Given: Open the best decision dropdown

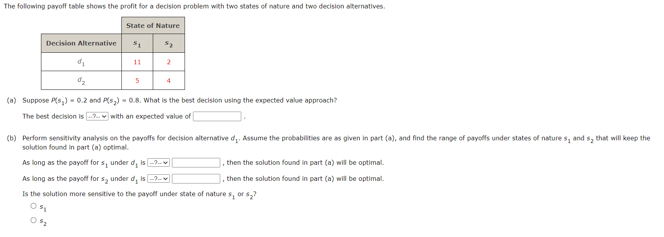Looking at the screenshot, I should pyautogui.click(x=97, y=116).
